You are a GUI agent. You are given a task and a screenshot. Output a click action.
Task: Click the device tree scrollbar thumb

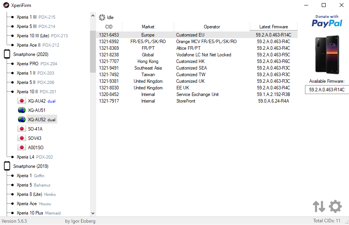(x=93, y=52)
